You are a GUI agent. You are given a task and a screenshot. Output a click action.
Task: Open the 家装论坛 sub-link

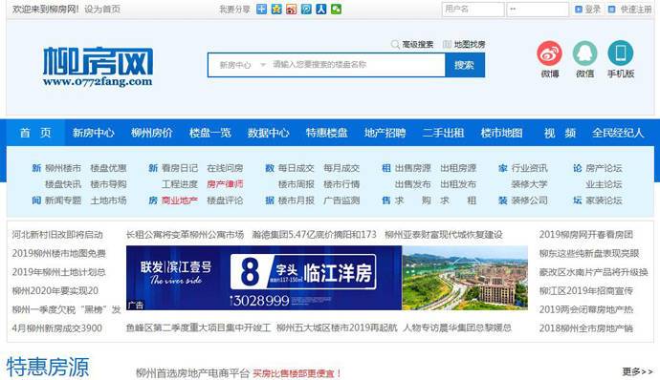(604, 201)
